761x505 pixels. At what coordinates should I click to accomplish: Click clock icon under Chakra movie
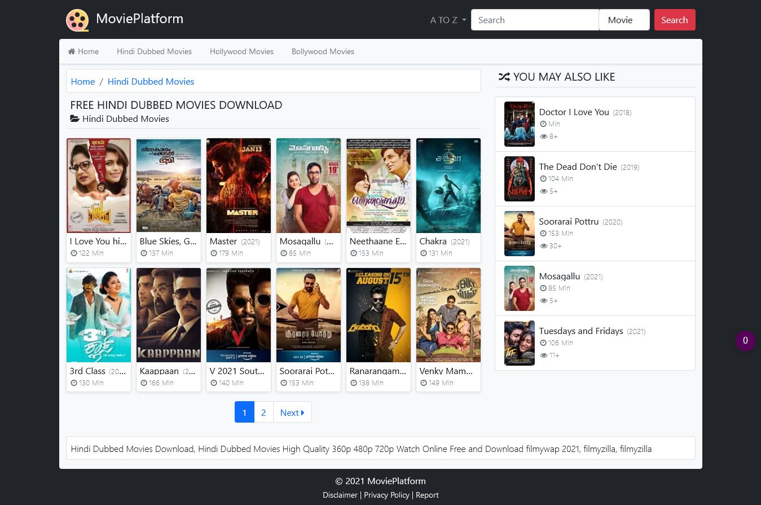pos(424,253)
